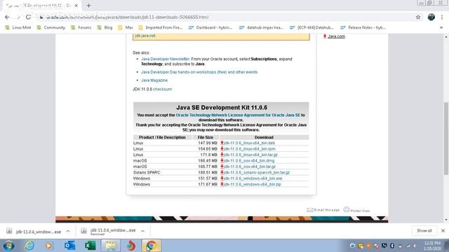449x252 pixels.
Task: Reload the page with the refresh icon
Action: point(28,17)
